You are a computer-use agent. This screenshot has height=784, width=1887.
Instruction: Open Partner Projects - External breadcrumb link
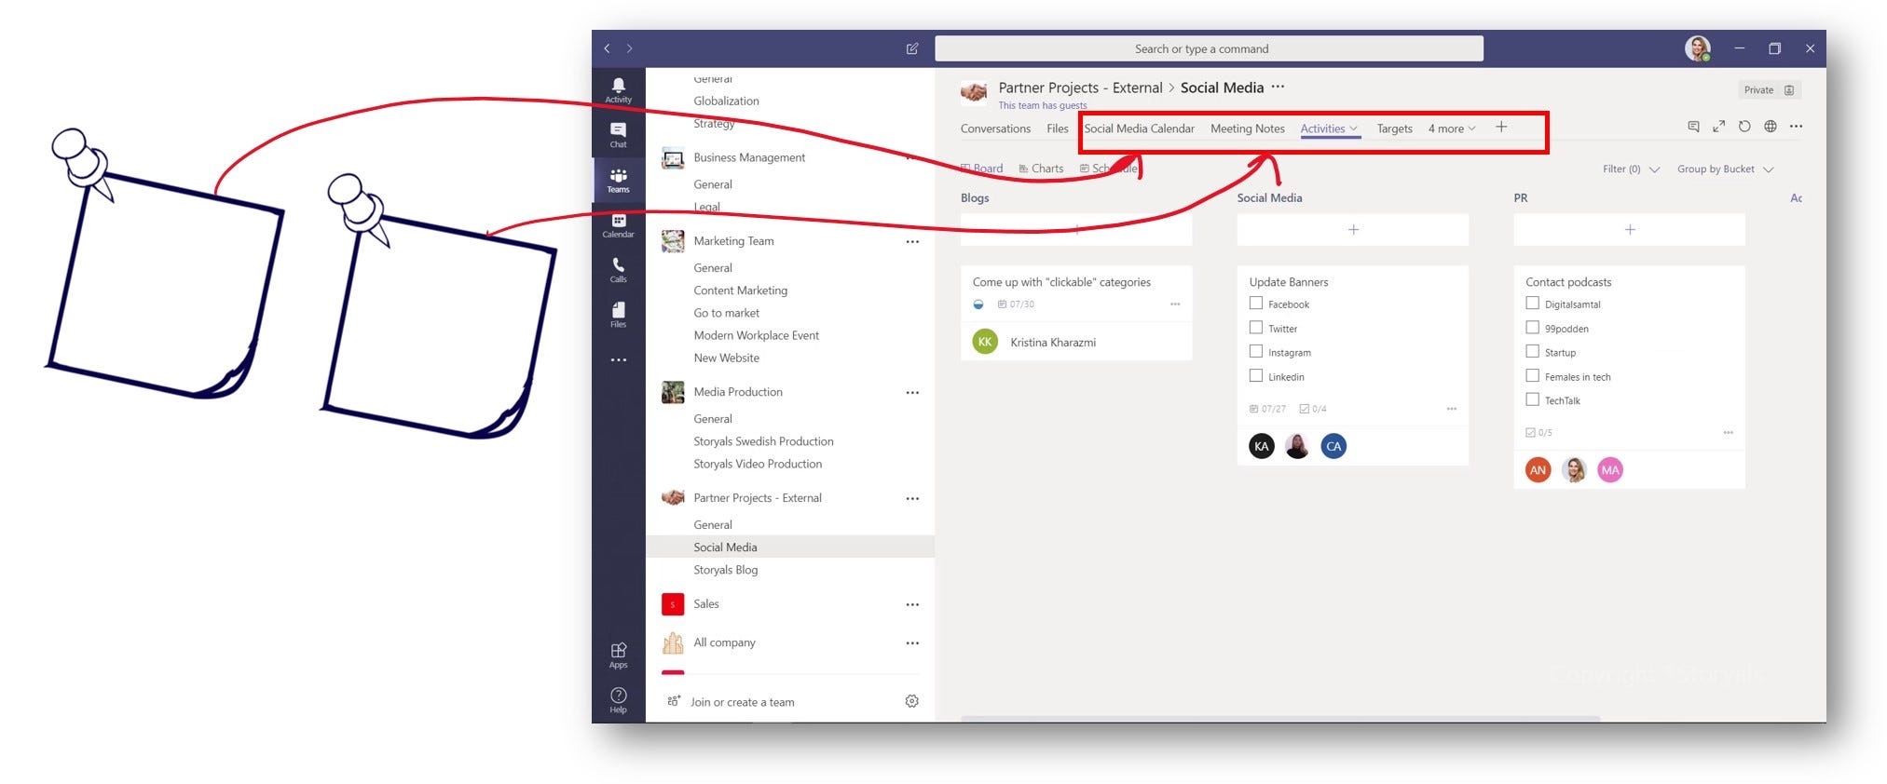coord(1080,88)
